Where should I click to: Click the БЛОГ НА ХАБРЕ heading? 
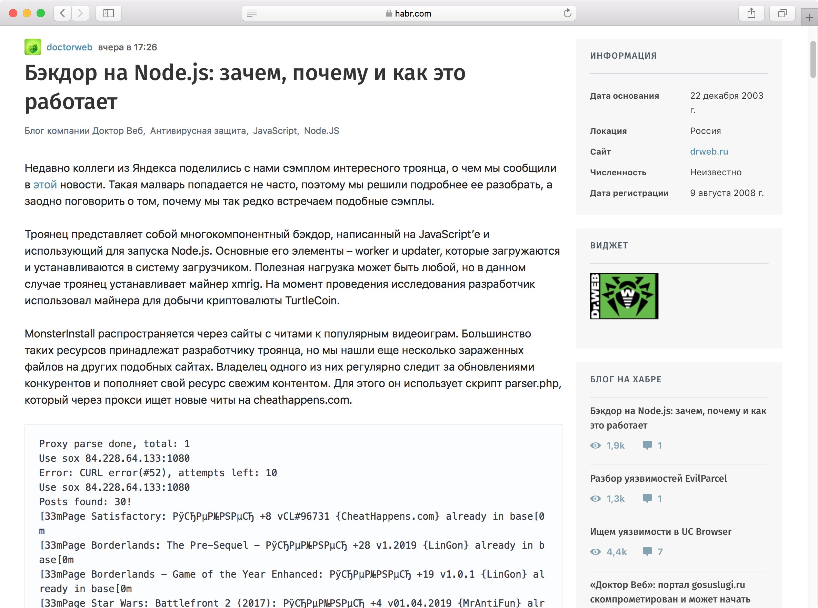coord(626,380)
